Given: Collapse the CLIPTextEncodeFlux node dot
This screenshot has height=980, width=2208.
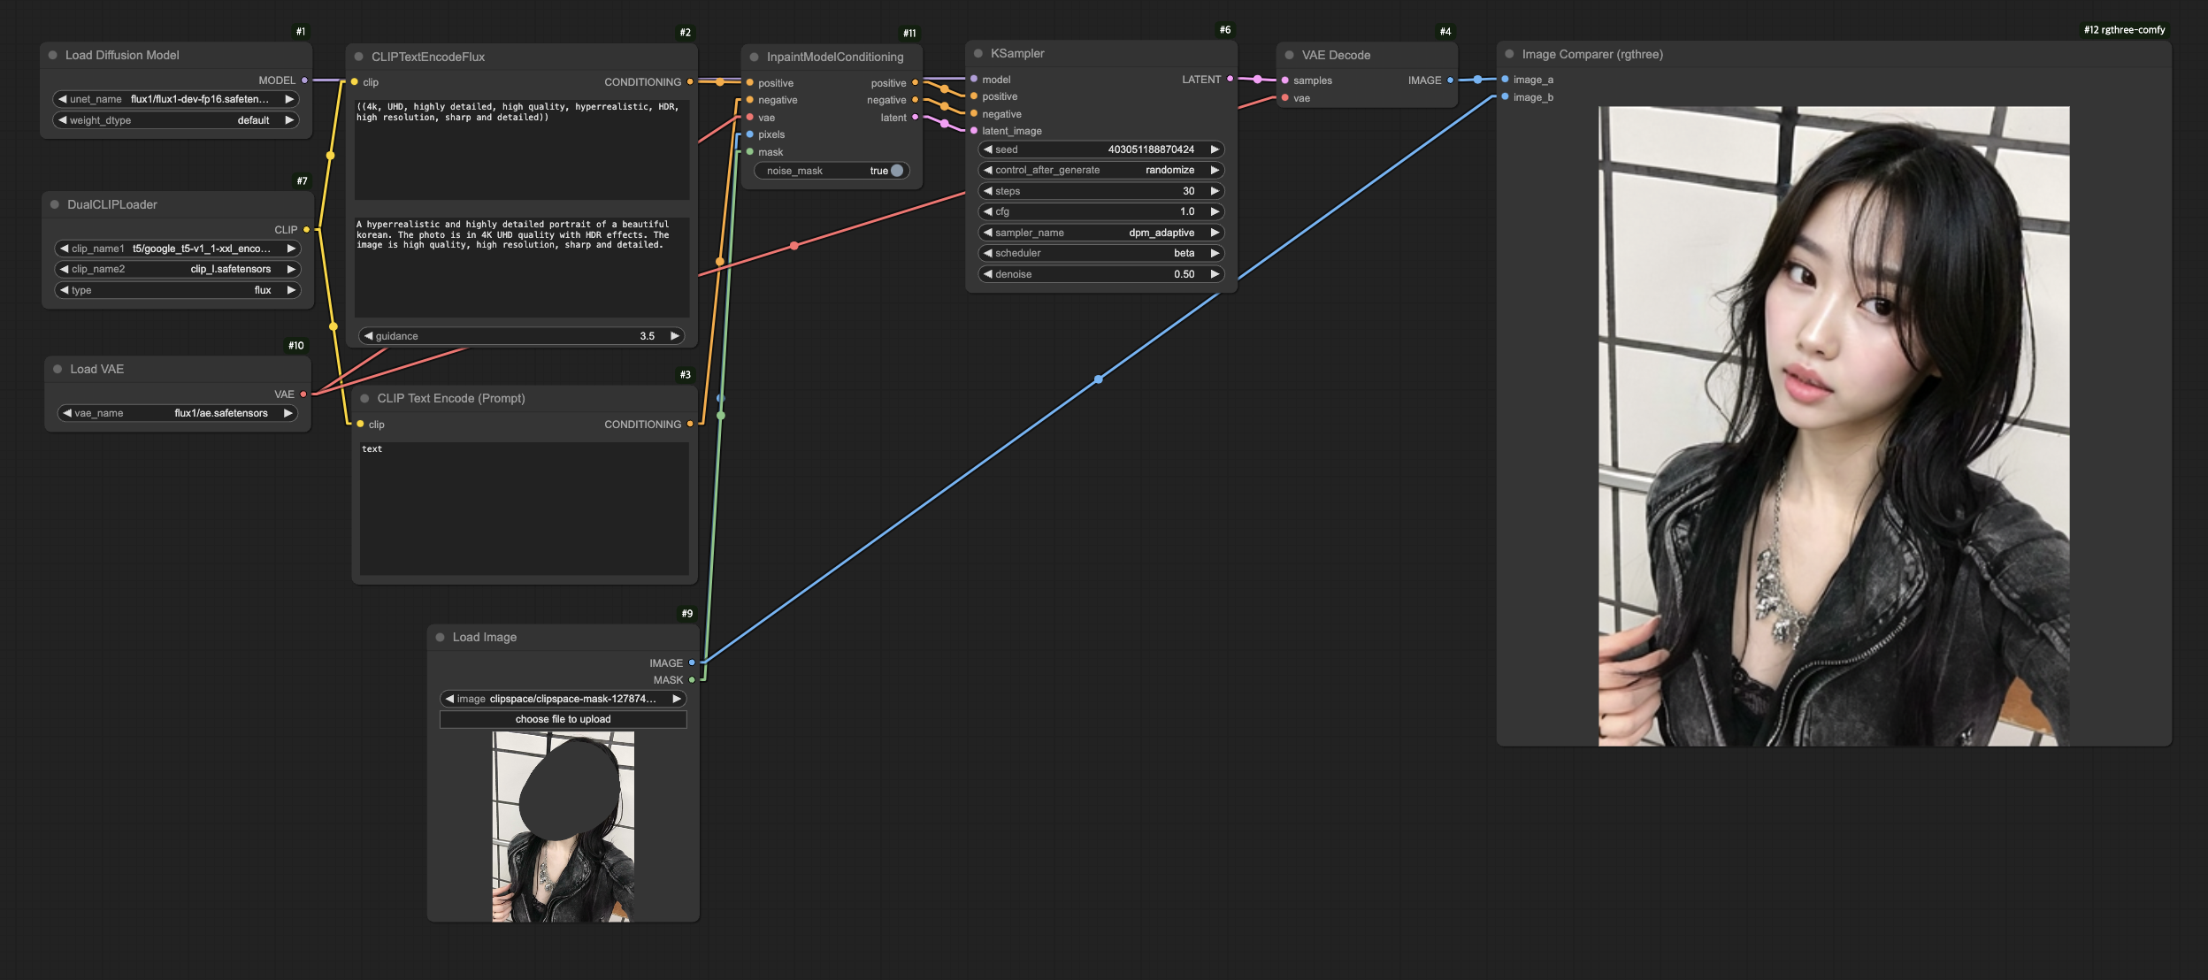Looking at the screenshot, I should pyautogui.click(x=359, y=57).
